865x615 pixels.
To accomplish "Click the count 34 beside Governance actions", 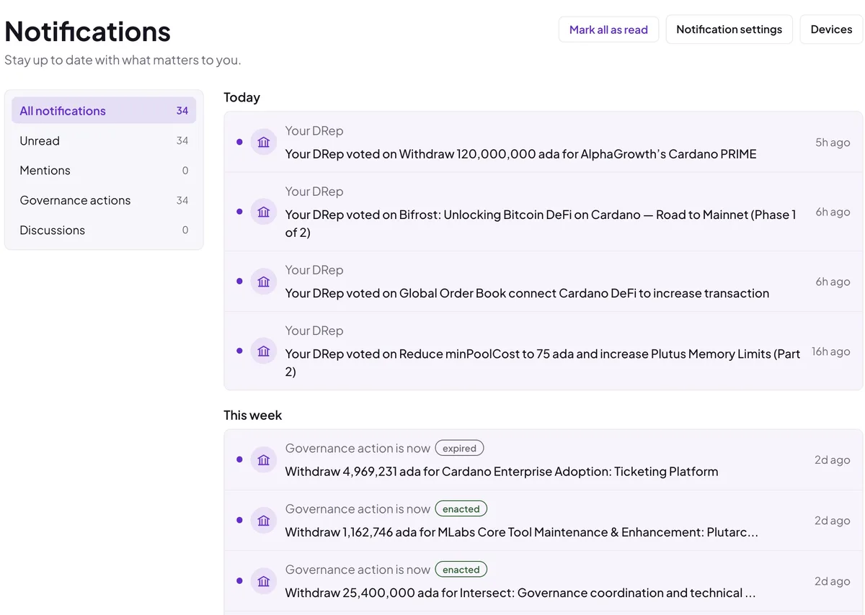I will [x=182, y=200].
